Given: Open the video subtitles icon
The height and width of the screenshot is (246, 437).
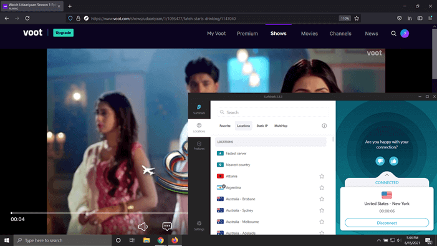Looking at the screenshot, I should (x=167, y=226).
